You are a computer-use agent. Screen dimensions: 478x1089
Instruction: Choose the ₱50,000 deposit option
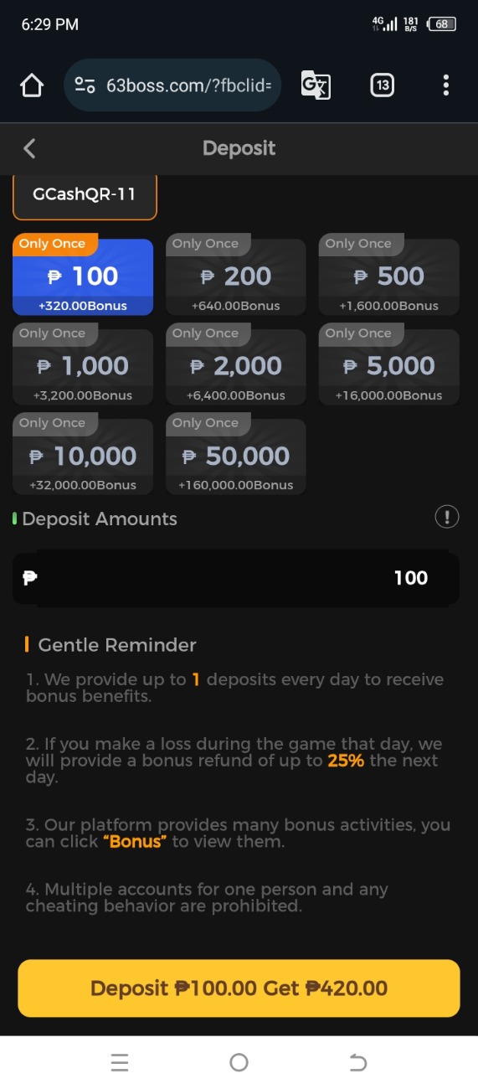point(236,457)
